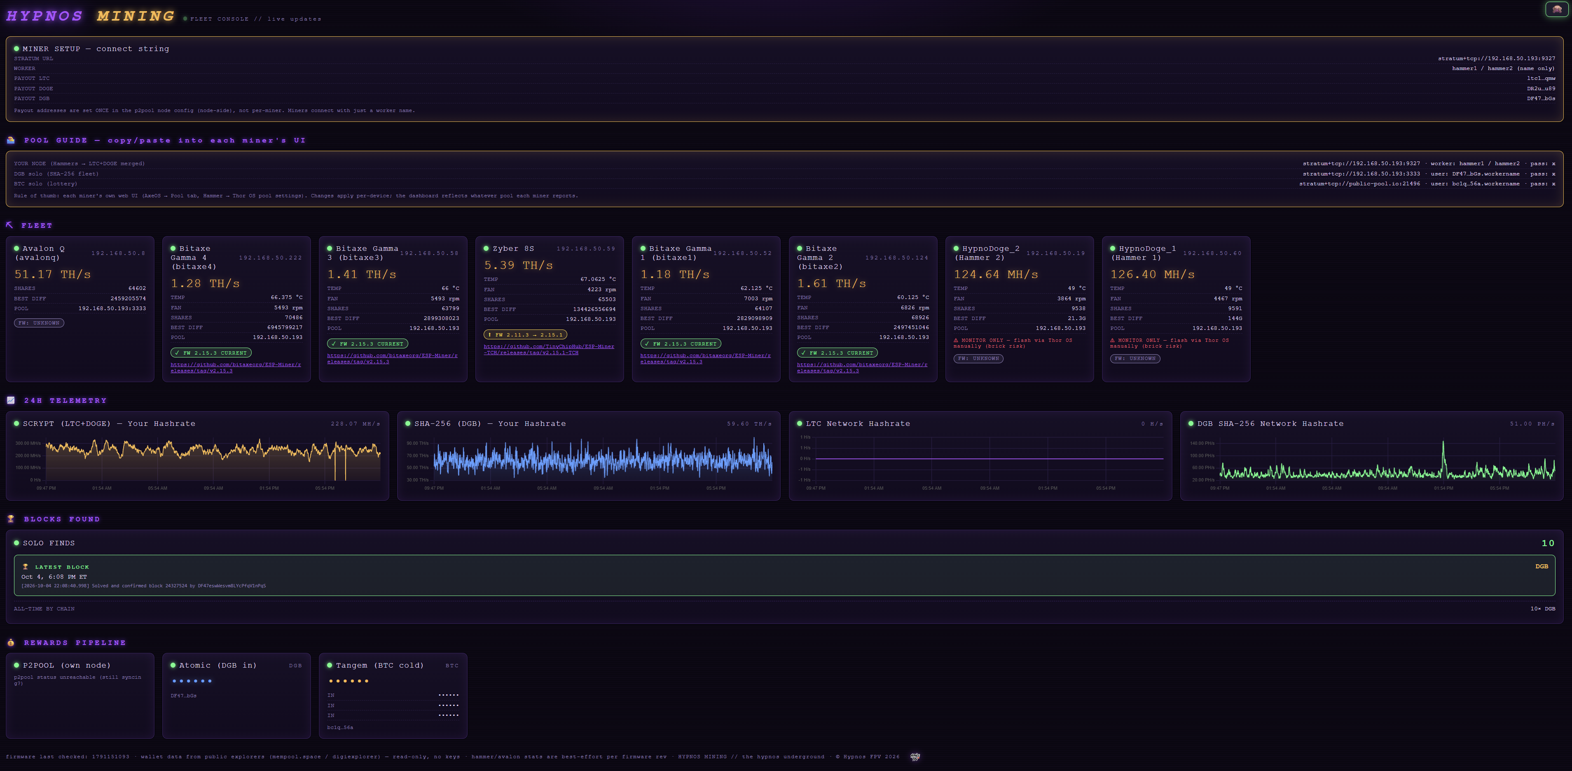Screen dimensions: 1572x771
Task: Click the chart icon beside 24H TELEMETRY
Action: click(10, 400)
